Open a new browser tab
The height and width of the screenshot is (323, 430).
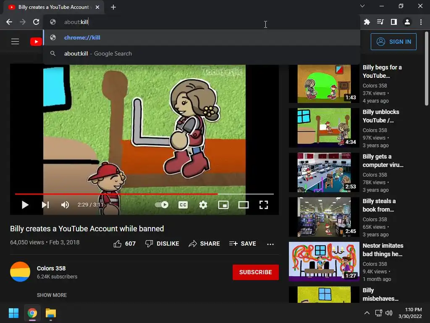[113, 7]
